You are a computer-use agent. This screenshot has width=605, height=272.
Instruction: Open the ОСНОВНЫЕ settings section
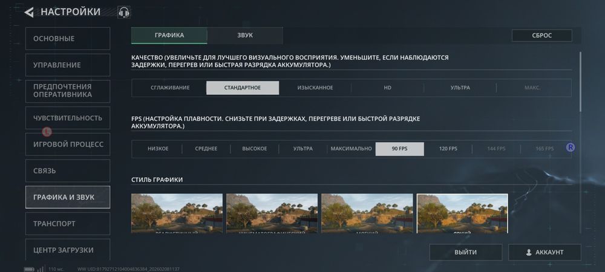[68, 39]
